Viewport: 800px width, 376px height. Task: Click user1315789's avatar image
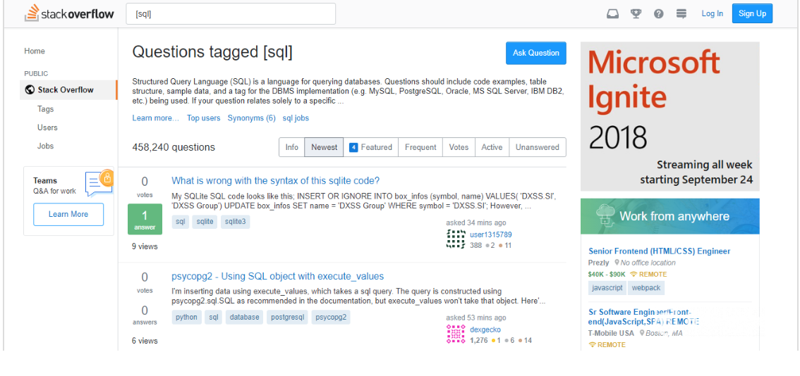[456, 239]
